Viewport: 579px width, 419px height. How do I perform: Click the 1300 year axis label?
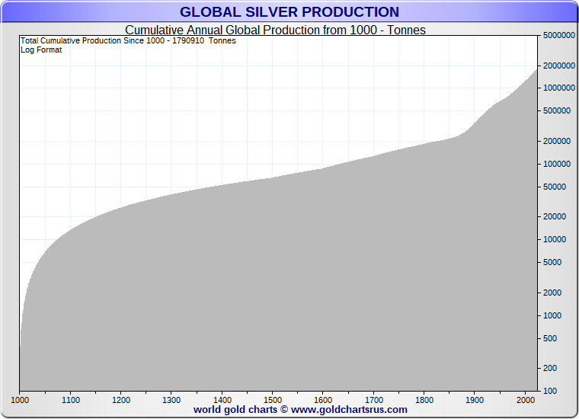171,399
